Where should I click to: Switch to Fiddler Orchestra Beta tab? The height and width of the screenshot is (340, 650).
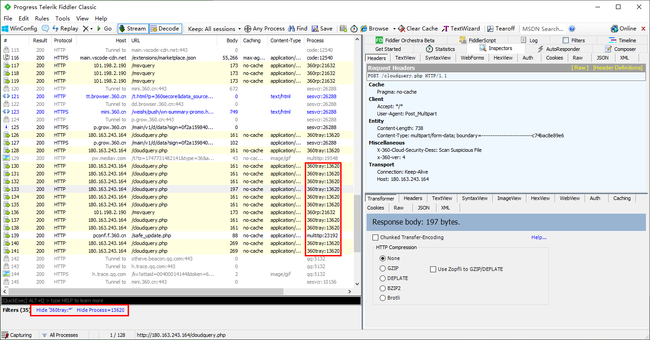405,40
